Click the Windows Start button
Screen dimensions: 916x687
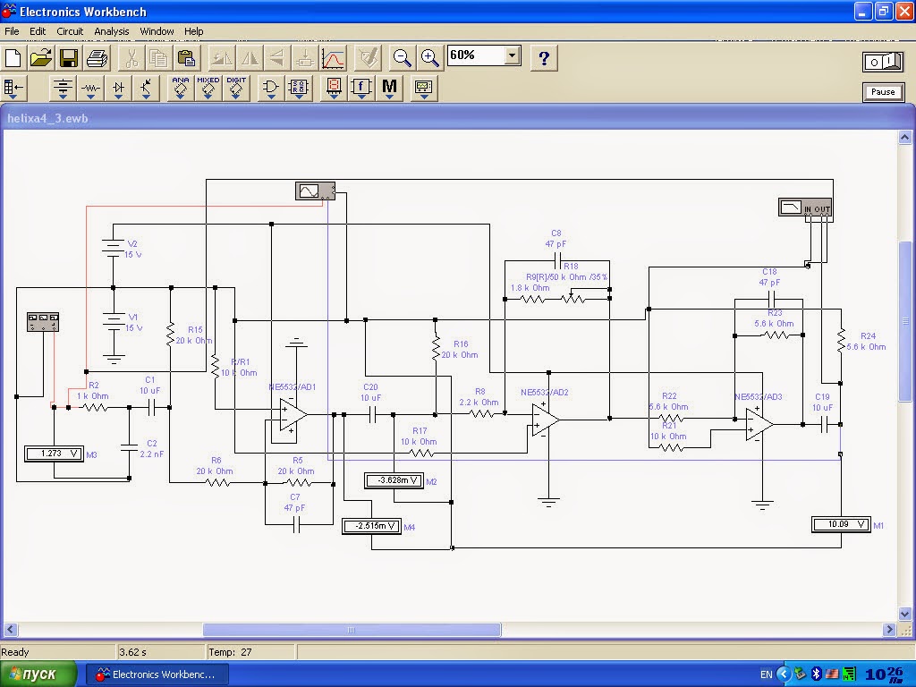pos(39,674)
